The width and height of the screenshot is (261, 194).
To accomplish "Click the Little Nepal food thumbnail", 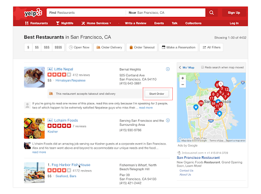I will point(34,77).
